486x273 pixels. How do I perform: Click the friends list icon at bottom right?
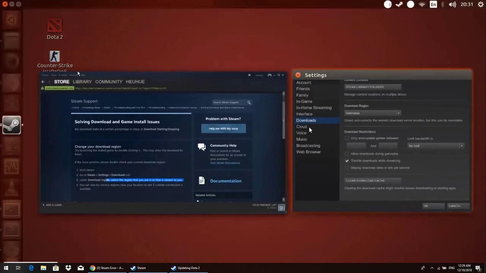click(x=281, y=207)
